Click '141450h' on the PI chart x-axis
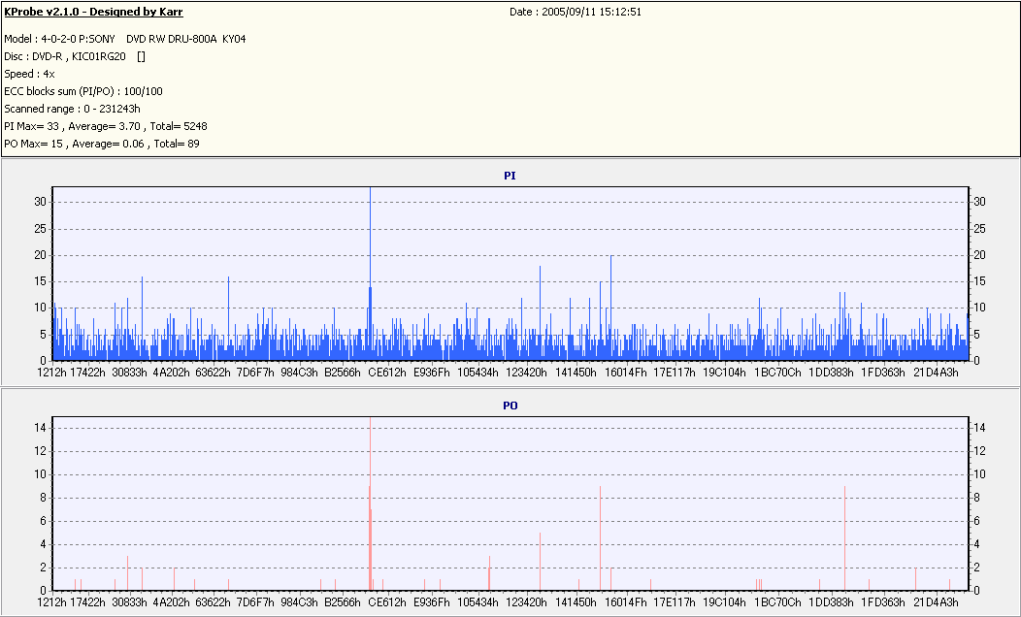The height and width of the screenshot is (617, 1021). [x=576, y=373]
